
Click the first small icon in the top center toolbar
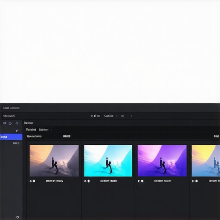click(x=92, y=116)
